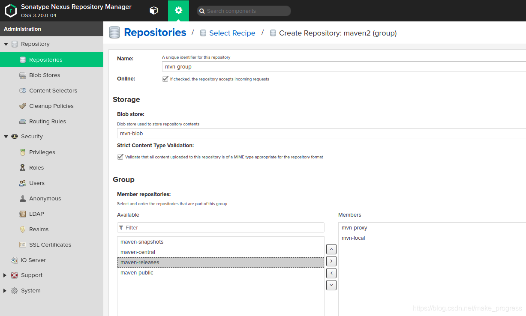Image resolution: width=526 pixels, height=316 pixels.
Task: Select maven-public in Available list
Action: point(221,273)
